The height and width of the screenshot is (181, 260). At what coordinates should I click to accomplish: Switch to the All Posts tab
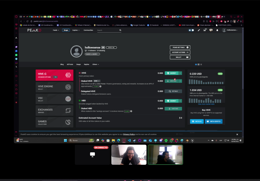tap(70, 64)
